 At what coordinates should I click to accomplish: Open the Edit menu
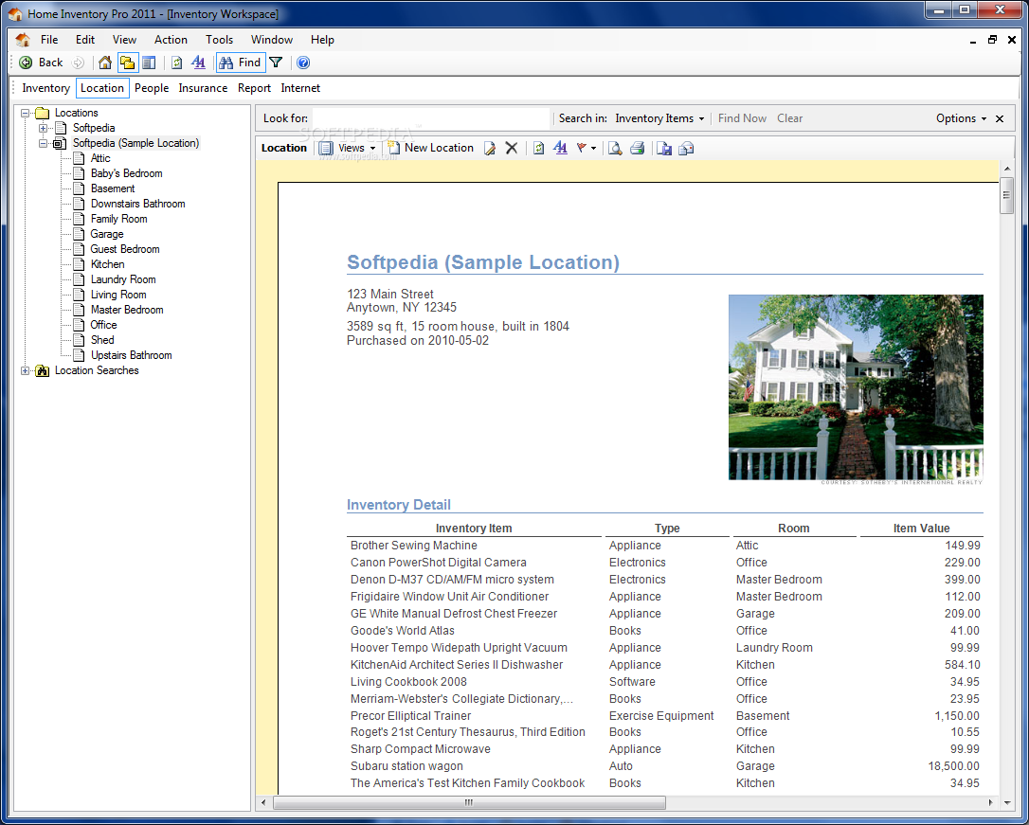[84, 40]
